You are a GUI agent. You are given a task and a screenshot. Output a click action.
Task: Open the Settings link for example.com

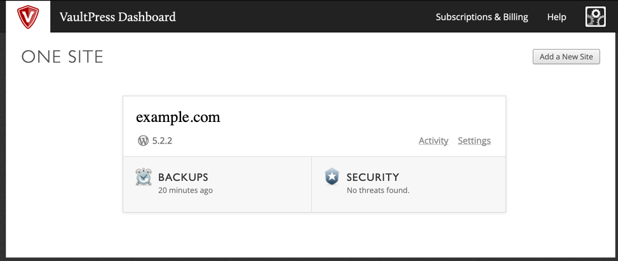[474, 141]
